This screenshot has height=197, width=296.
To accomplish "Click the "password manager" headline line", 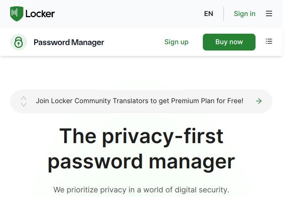I will [x=141, y=162].
